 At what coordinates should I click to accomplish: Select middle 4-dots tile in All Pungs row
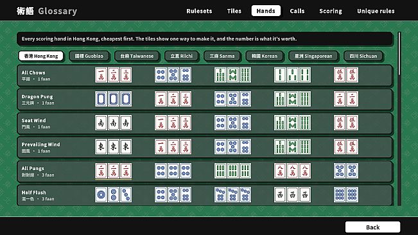tap(173, 171)
